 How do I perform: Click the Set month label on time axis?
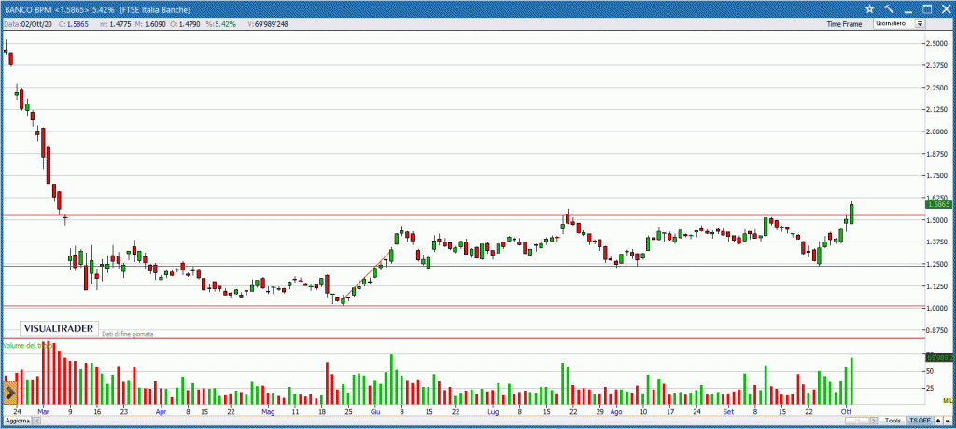728,412
